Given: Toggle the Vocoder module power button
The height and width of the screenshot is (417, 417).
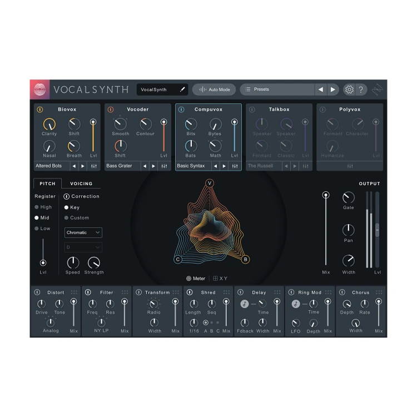Looking at the screenshot, I should [111, 110].
